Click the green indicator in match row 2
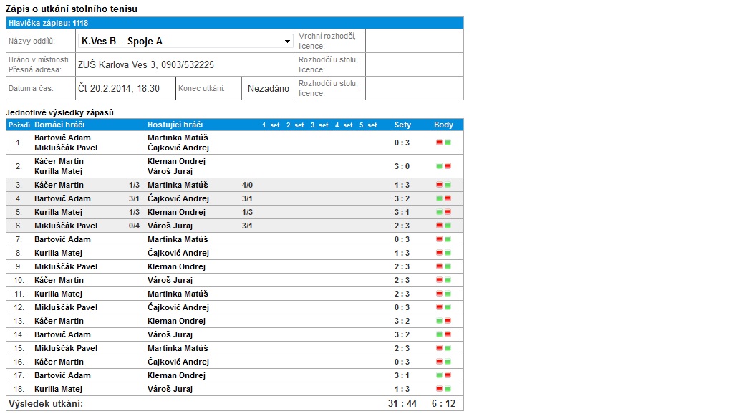 (440, 166)
